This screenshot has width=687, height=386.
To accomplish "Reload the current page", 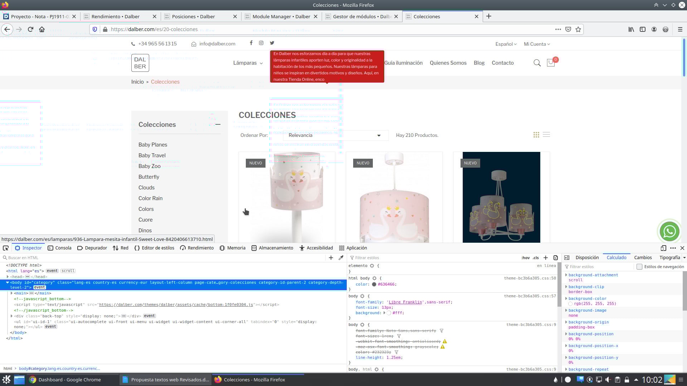I will [x=30, y=29].
